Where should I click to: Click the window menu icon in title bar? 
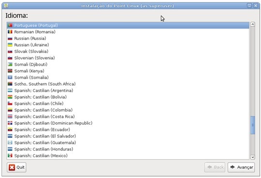[x=6, y=6]
